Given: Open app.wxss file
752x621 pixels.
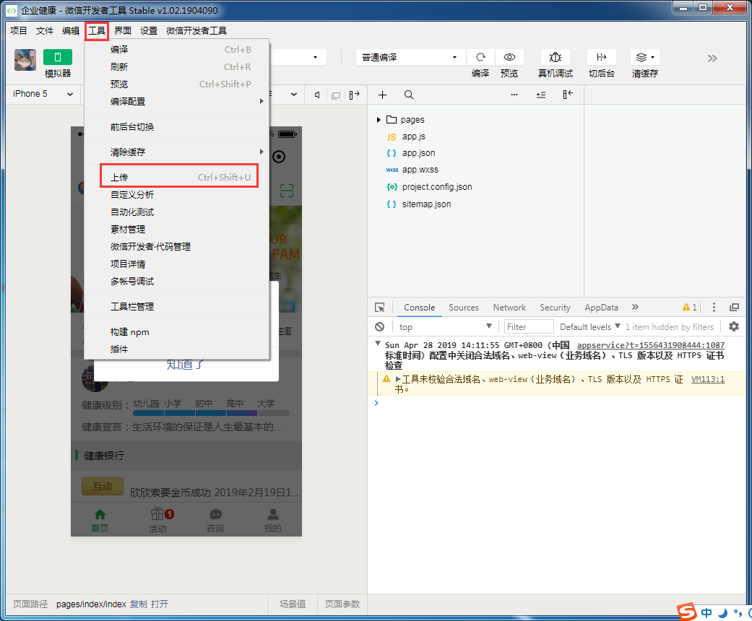Looking at the screenshot, I should pos(420,170).
